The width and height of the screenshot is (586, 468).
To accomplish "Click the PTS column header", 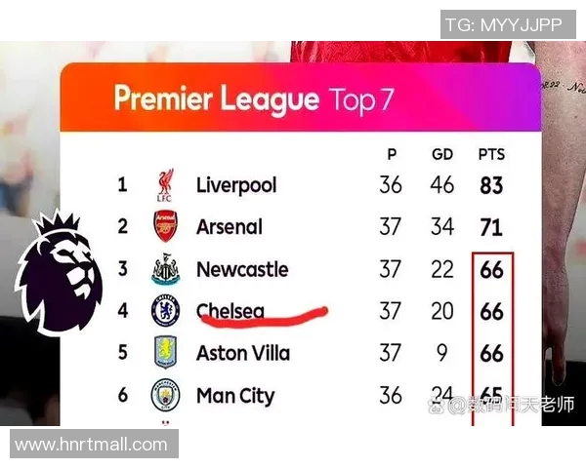I will [x=491, y=155].
